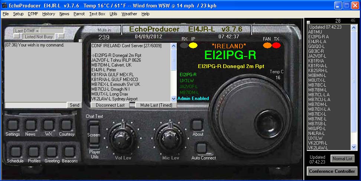Screen dimensions: 361x181
Task: Open the Conference Controller button
Action: pyautogui.click(x=332, y=171)
